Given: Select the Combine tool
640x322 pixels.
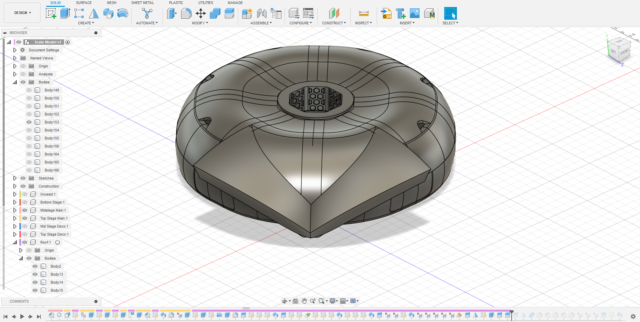Looking at the screenshot, I should coord(215,13).
